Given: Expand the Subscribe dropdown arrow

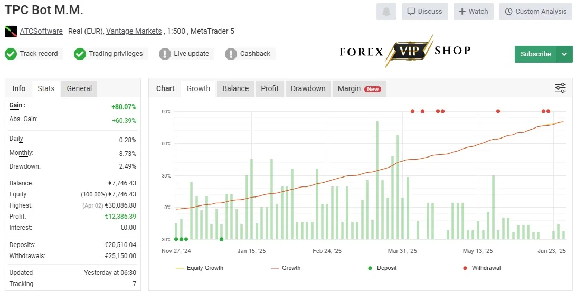Looking at the screenshot, I should [x=564, y=54].
